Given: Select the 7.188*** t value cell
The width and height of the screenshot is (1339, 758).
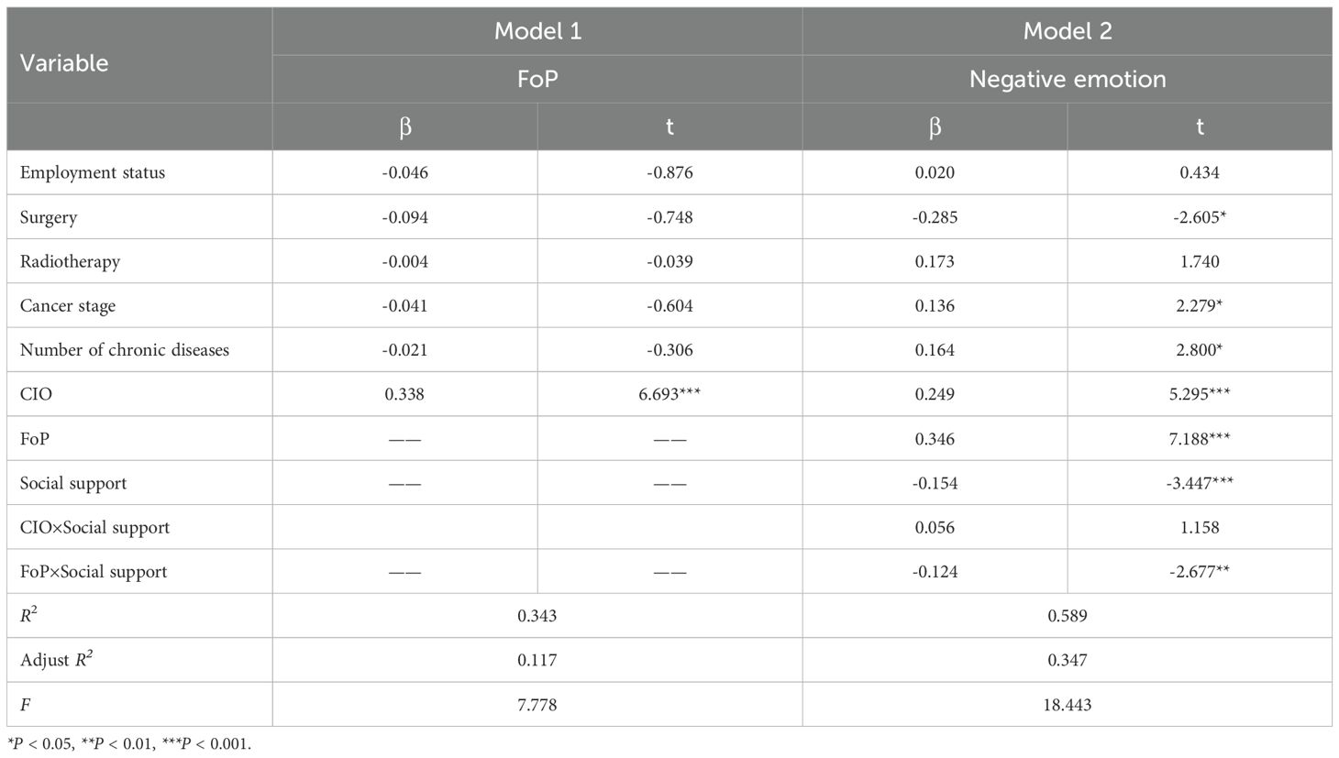Looking at the screenshot, I should point(1200,438).
